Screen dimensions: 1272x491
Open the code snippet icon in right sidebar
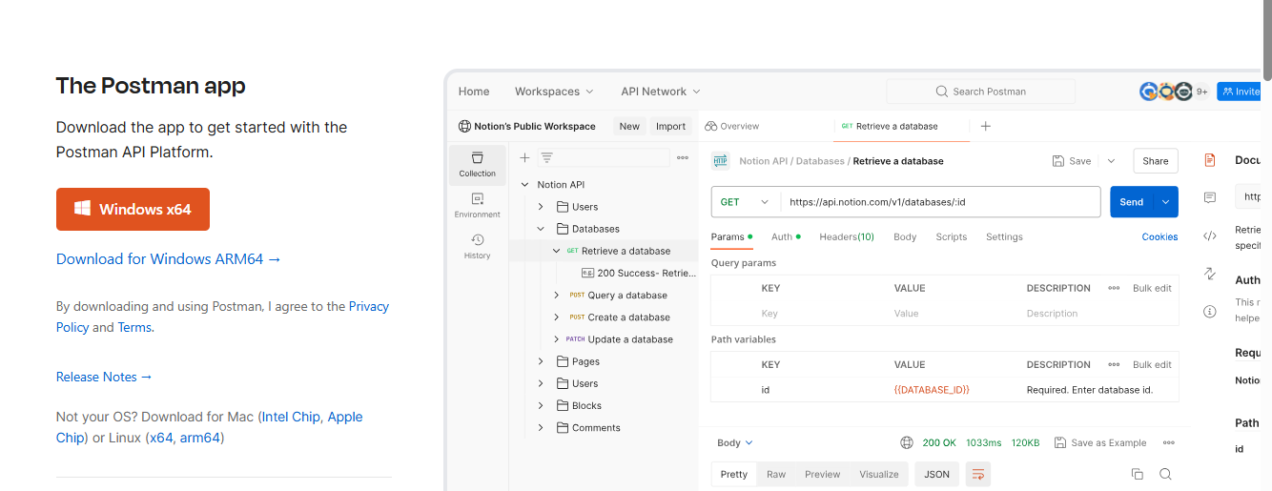(x=1210, y=236)
